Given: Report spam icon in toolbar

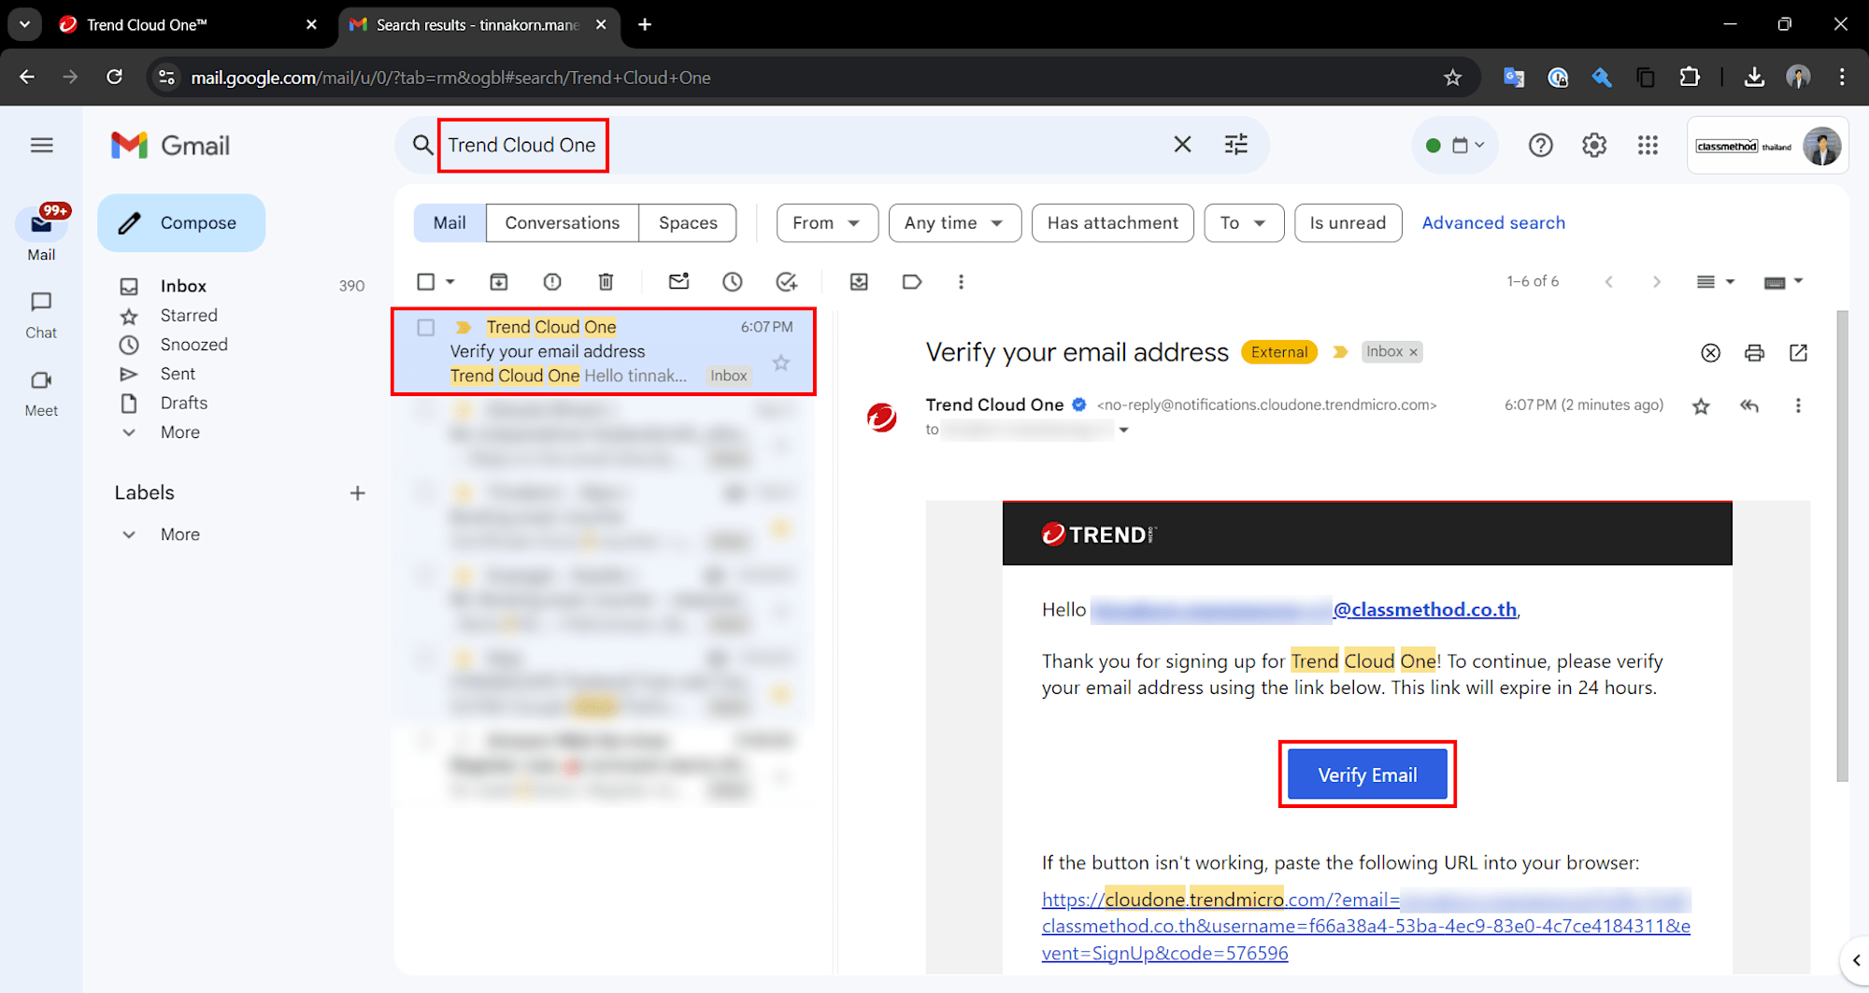Looking at the screenshot, I should click(552, 281).
